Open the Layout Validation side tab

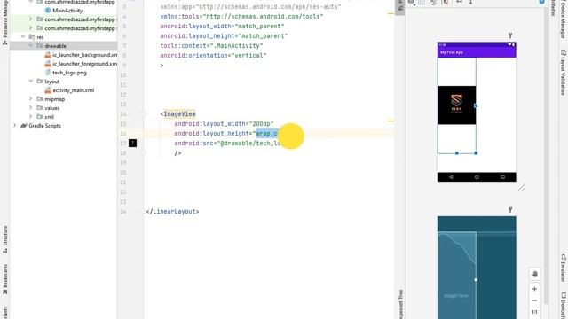(x=563, y=73)
